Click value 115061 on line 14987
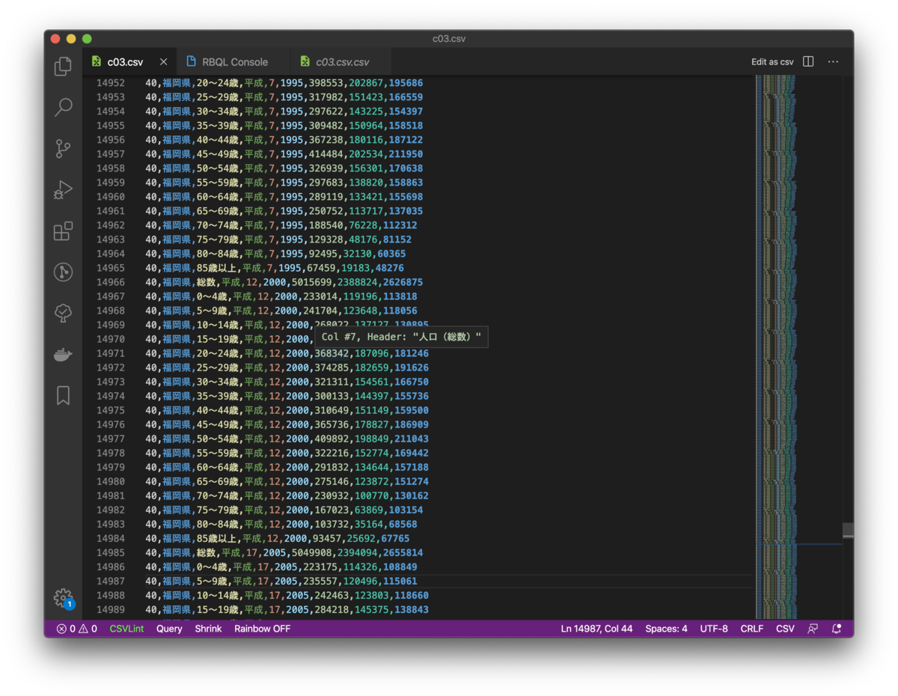 400,581
